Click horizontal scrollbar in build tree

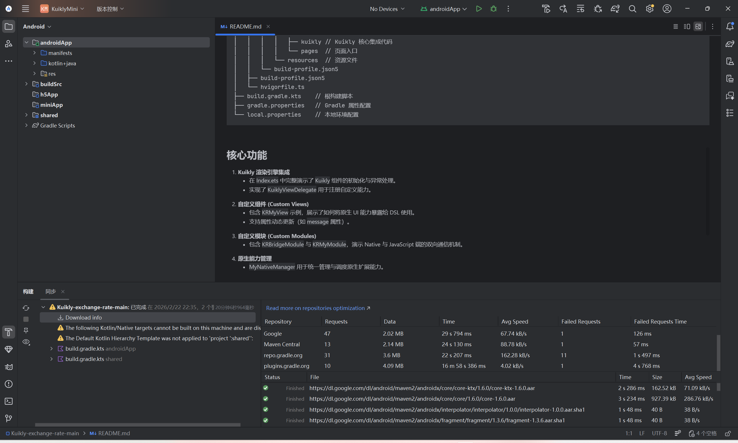tap(138, 425)
